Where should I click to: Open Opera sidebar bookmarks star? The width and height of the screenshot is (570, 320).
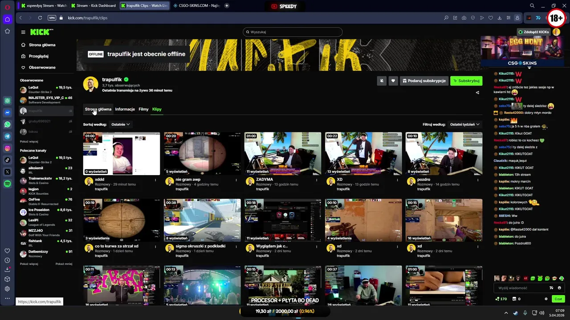pyautogui.click(x=7, y=31)
